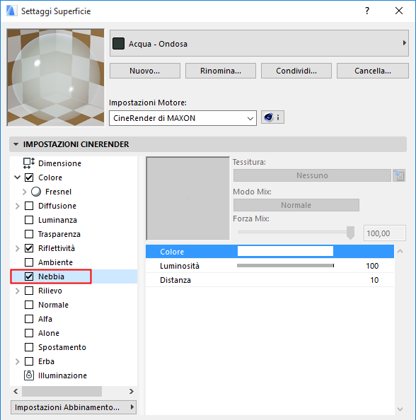This screenshot has width=416, height=420.
Task: Click the channel list left scroll arrow
Action: point(16,391)
